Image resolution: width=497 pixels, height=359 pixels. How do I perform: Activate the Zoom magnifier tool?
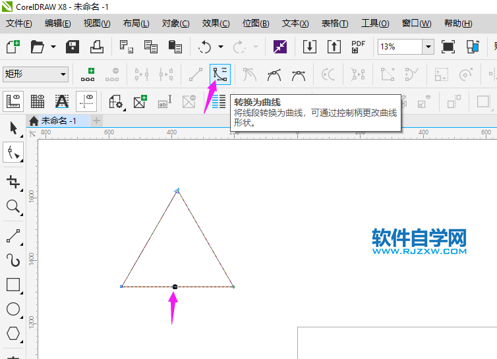[13, 207]
